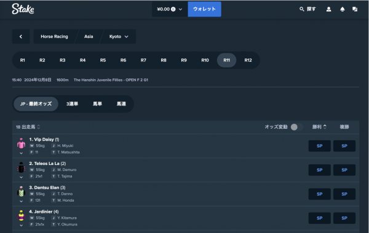Switch to the 馬連 tab
The image size is (369, 233).
tap(121, 104)
